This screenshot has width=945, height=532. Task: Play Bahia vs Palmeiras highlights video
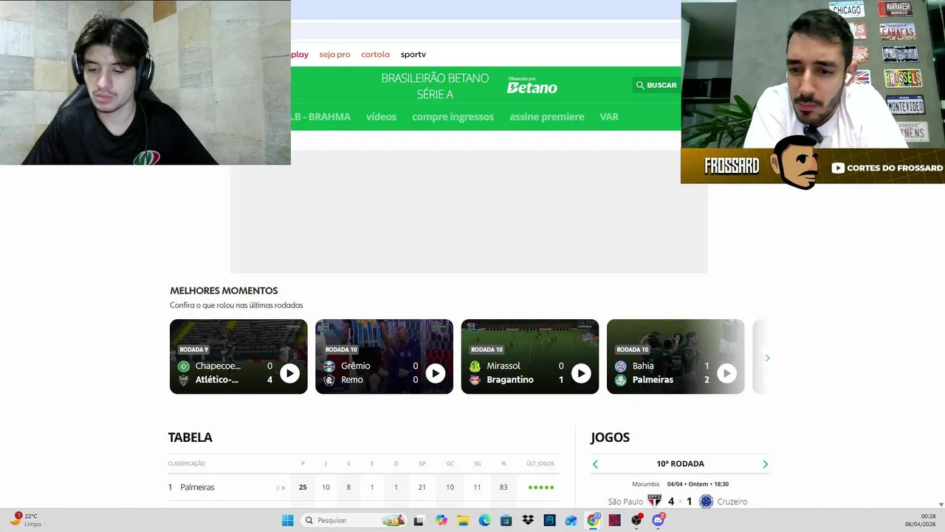pos(726,373)
